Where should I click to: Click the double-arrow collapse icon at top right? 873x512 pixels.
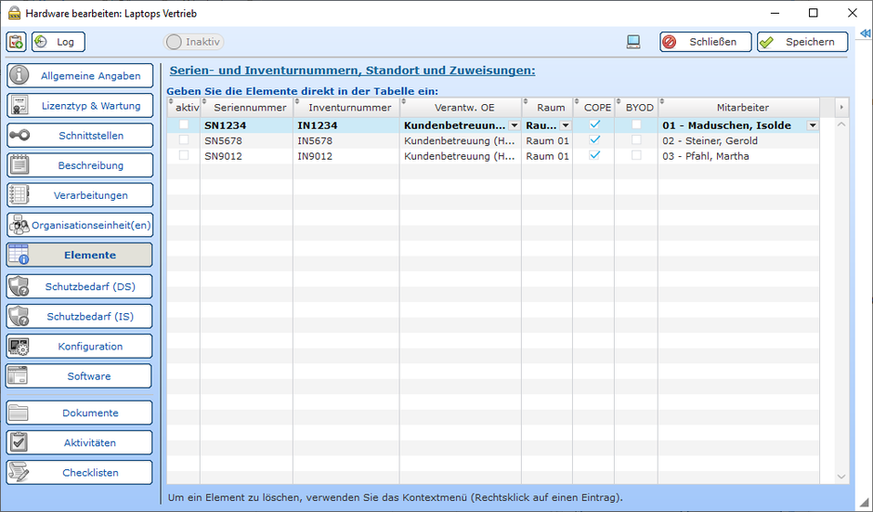coord(866,33)
